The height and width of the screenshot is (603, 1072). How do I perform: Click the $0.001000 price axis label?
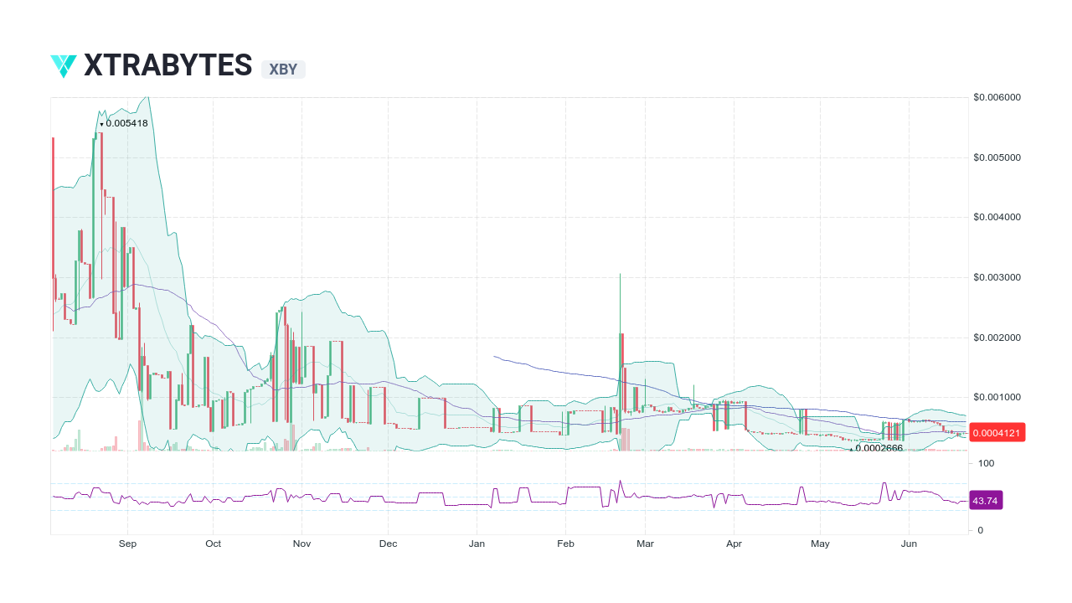[x=997, y=398]
